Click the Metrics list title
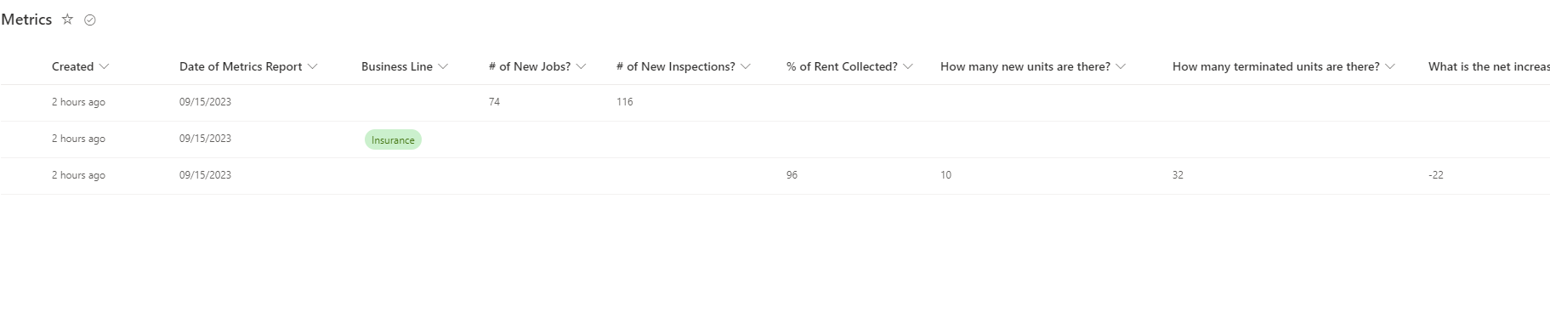 click(26, 20)
